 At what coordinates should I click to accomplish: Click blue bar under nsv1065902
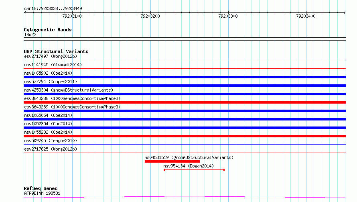(185, 77)
